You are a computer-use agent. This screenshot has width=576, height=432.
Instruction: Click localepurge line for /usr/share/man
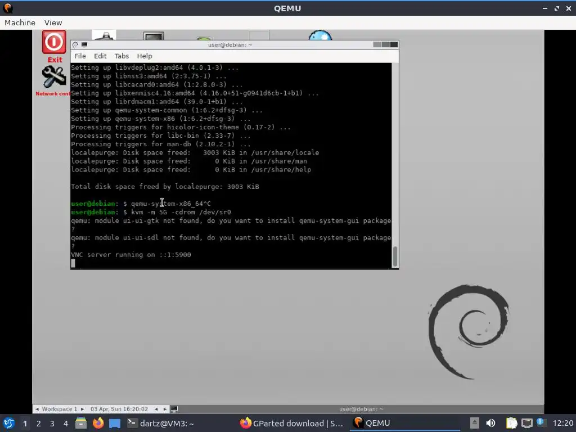coord(189,161)
